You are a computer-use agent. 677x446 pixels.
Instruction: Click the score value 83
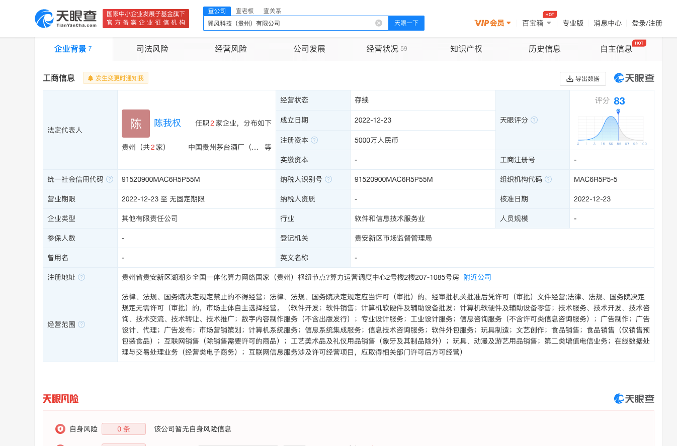[x=619, y=101]
